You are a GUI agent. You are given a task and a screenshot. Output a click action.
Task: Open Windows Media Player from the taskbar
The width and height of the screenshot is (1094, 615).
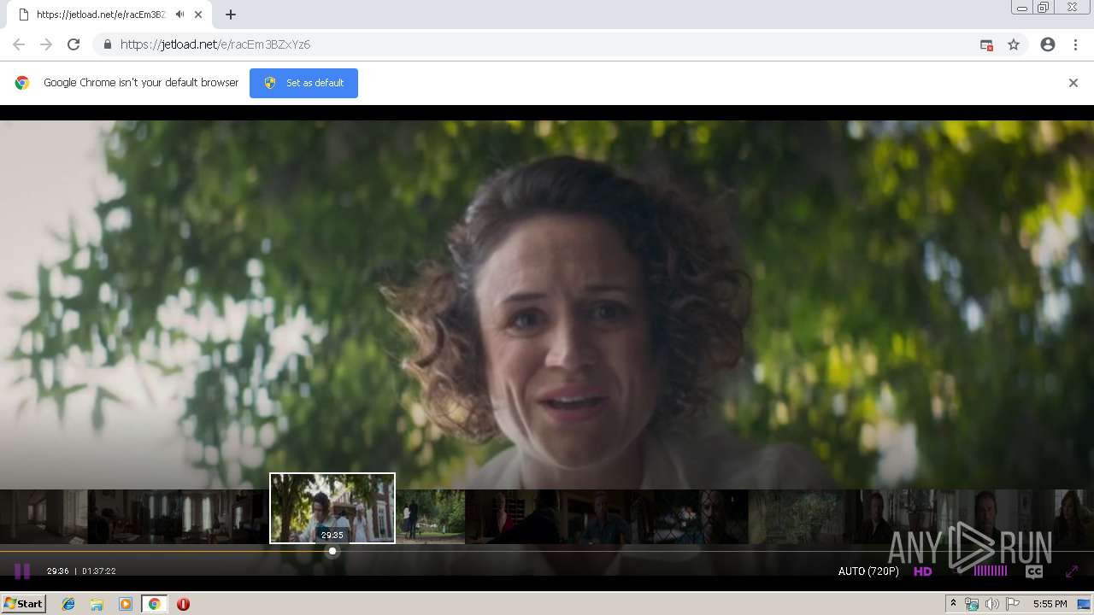[x=126, y=604]
